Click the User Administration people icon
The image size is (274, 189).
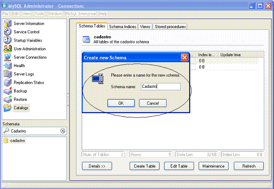pyautogui.click(x=7, y=49)
